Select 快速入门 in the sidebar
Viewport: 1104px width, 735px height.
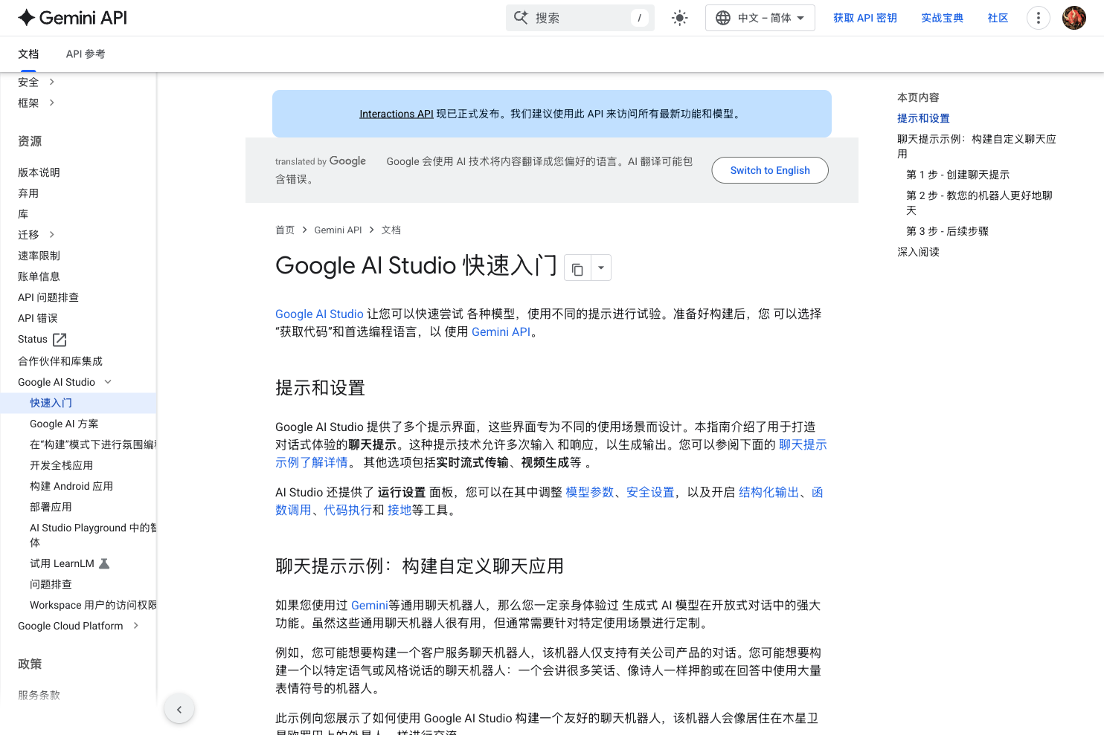coord(51,403)
